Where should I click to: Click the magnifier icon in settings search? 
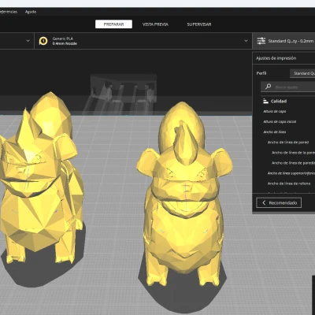tap(268, 87)
